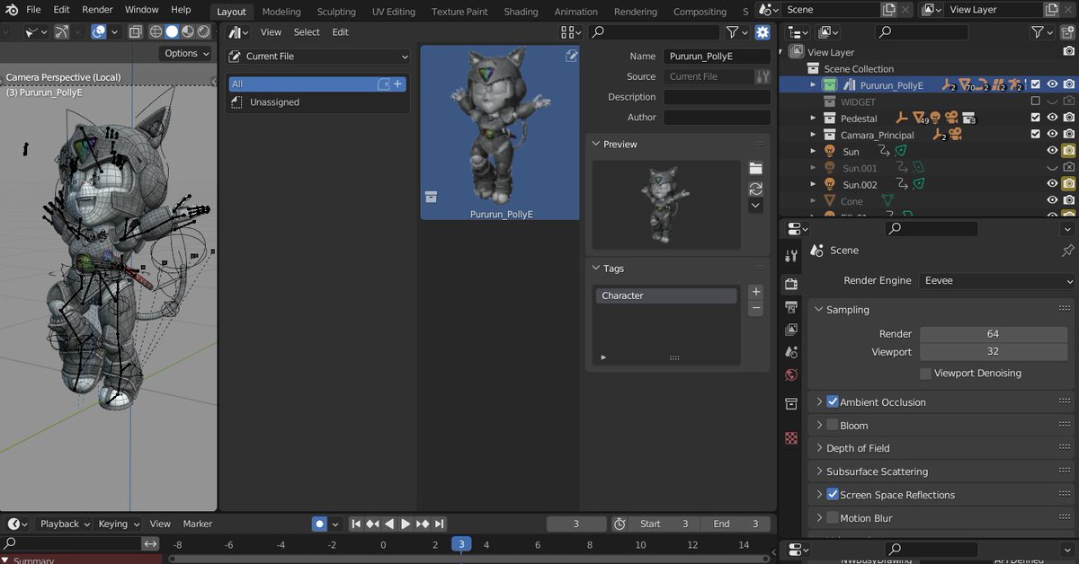Viewport: 1079px width, 564px height.
Task: Open the Render menu
Action: point(97,9)
